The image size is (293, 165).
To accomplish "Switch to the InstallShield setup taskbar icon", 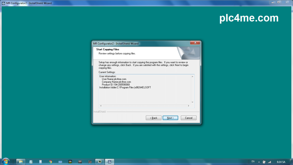I will 109,162.
